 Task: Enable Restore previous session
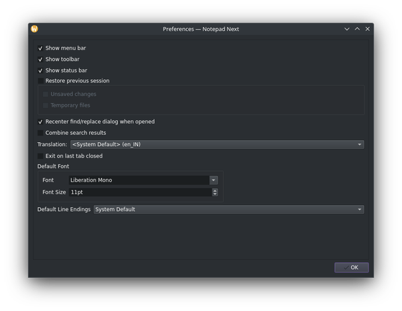click(x=41, y=81)
